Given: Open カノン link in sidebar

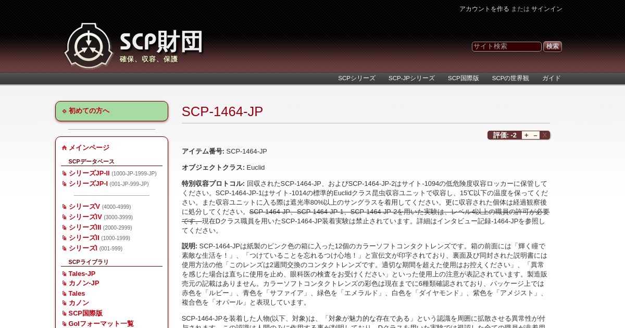Looking at the screenshot, I should 79,303.
